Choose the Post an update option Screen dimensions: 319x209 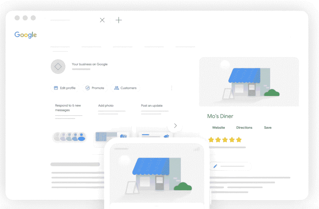152,106
